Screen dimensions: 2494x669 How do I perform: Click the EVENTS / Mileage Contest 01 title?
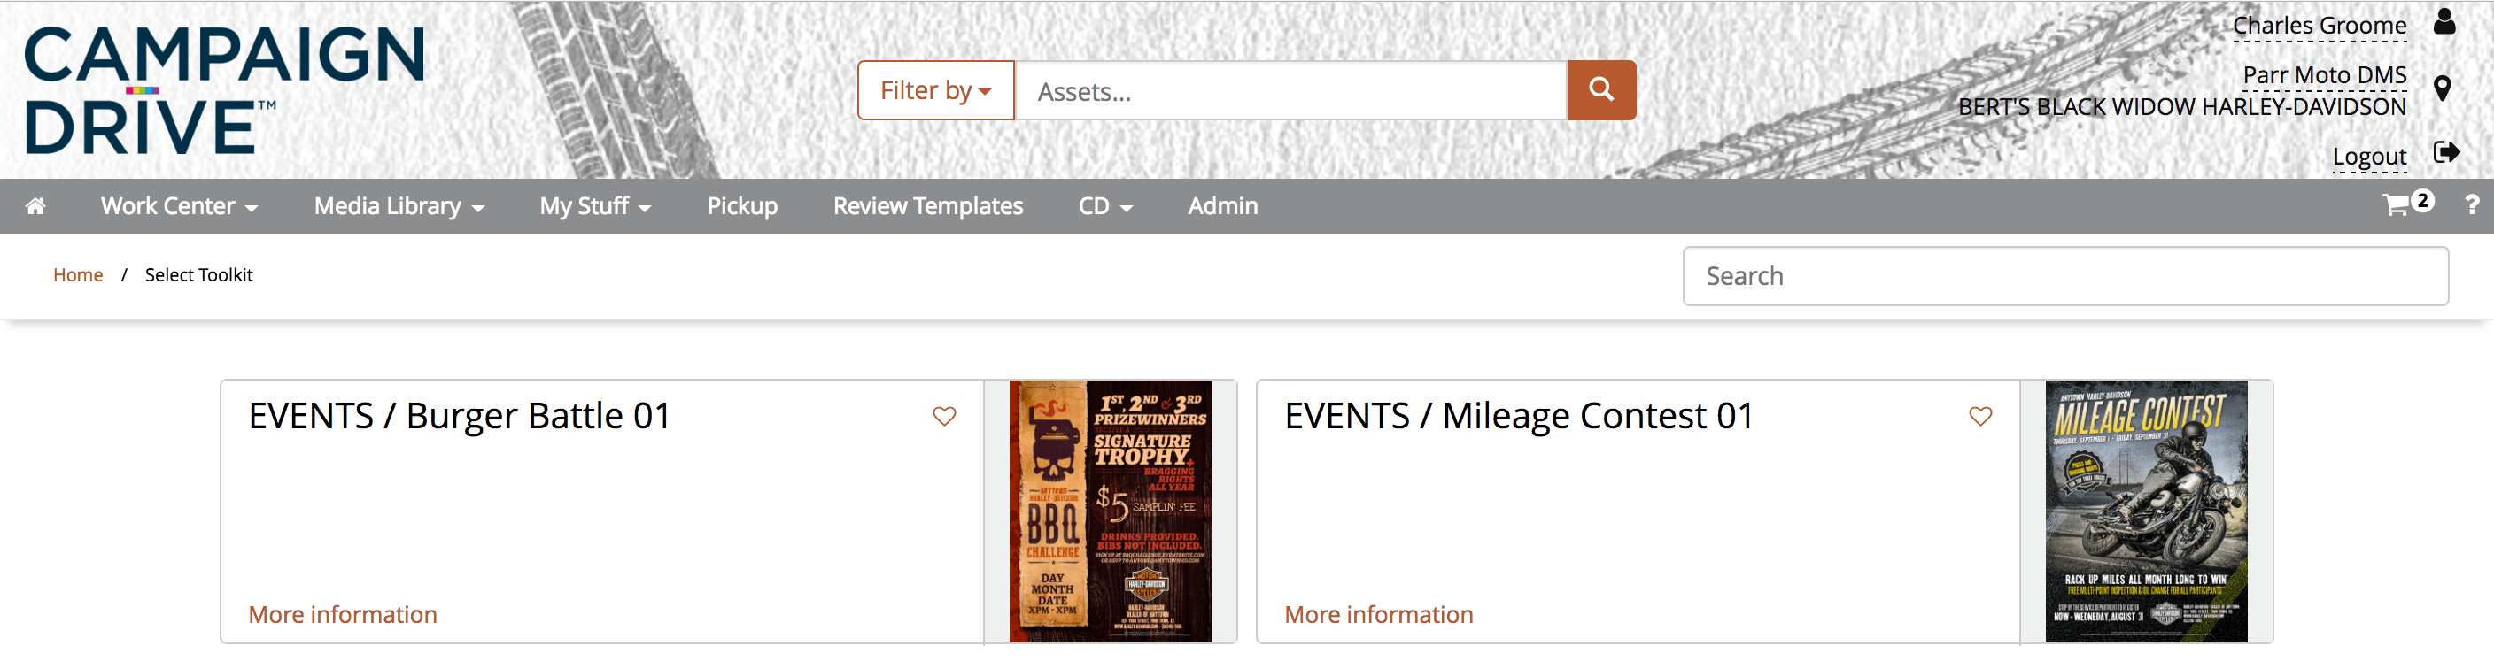1518,417
